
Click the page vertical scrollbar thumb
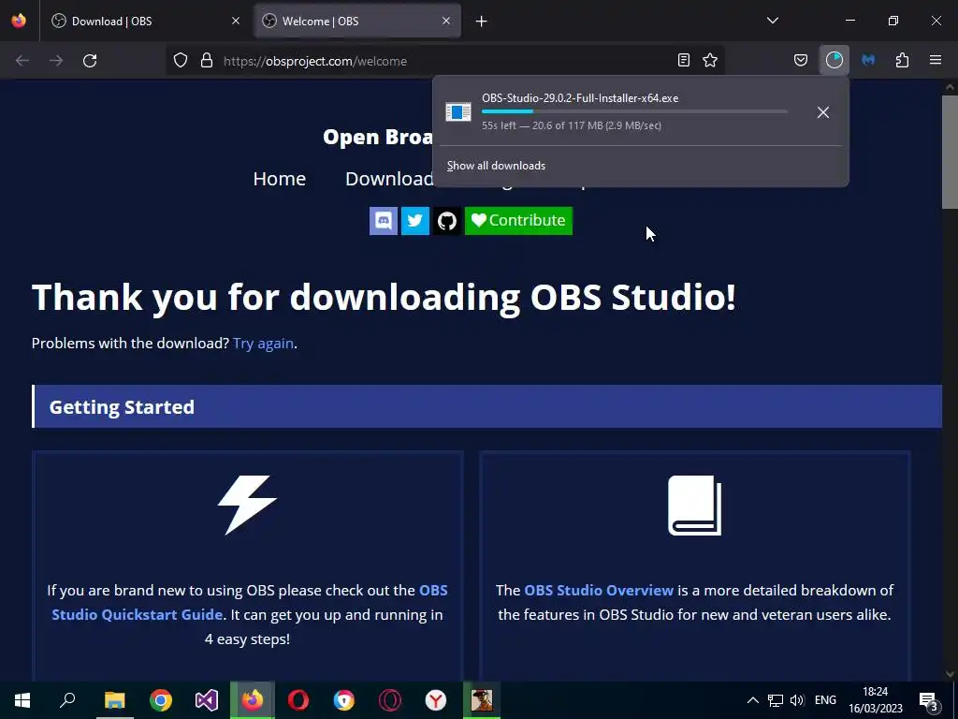(950, 152)
